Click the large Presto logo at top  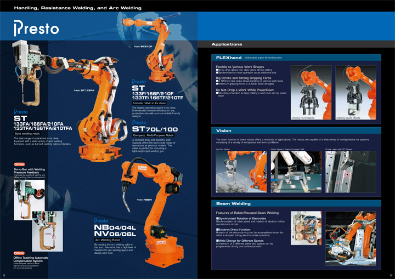(36, 28)
